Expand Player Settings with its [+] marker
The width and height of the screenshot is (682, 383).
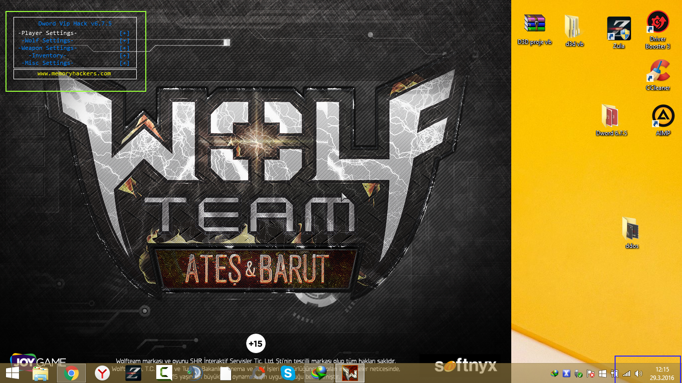point(125,33)
